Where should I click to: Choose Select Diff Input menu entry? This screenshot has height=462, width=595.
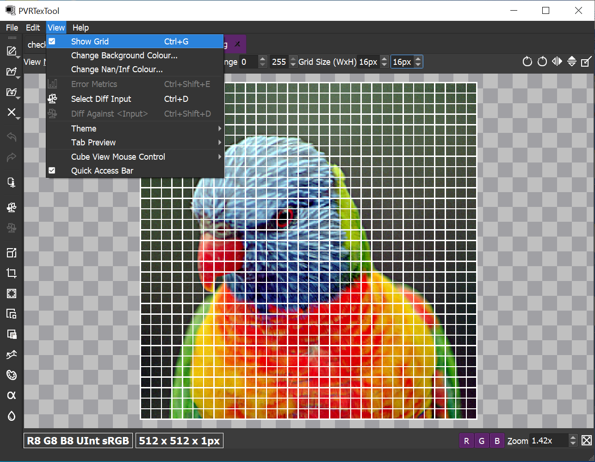tap(135, 99)
